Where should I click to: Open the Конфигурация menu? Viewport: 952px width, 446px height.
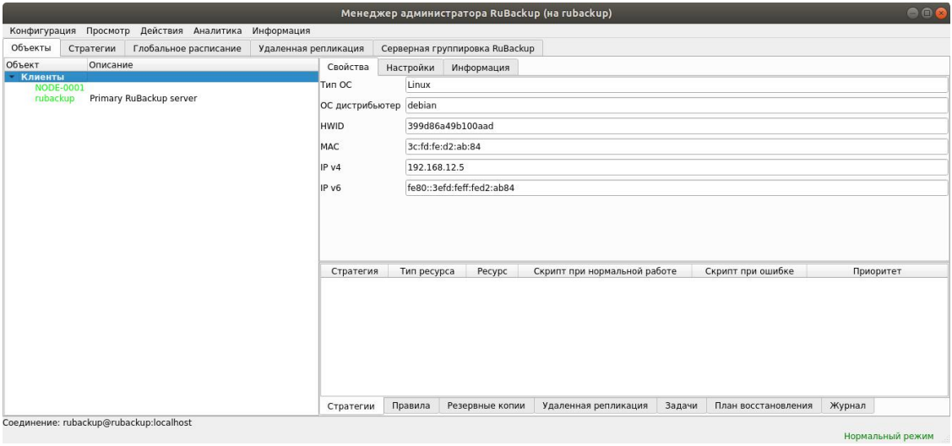click(x=42, y=30)
